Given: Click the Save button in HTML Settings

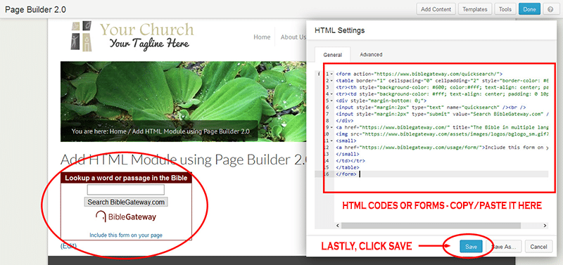Looking at the screenshot, I should pos(471,247).
